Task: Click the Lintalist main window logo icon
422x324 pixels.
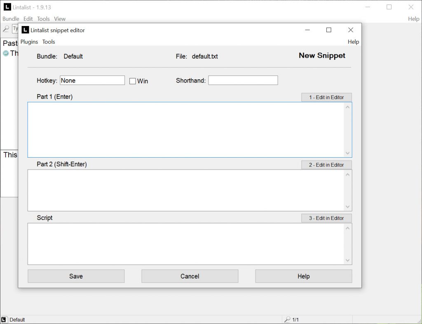Action: click(x=7, y=7)
